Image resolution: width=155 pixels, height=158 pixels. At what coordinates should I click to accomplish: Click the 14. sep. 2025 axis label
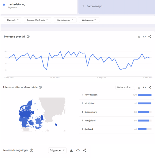147,77
